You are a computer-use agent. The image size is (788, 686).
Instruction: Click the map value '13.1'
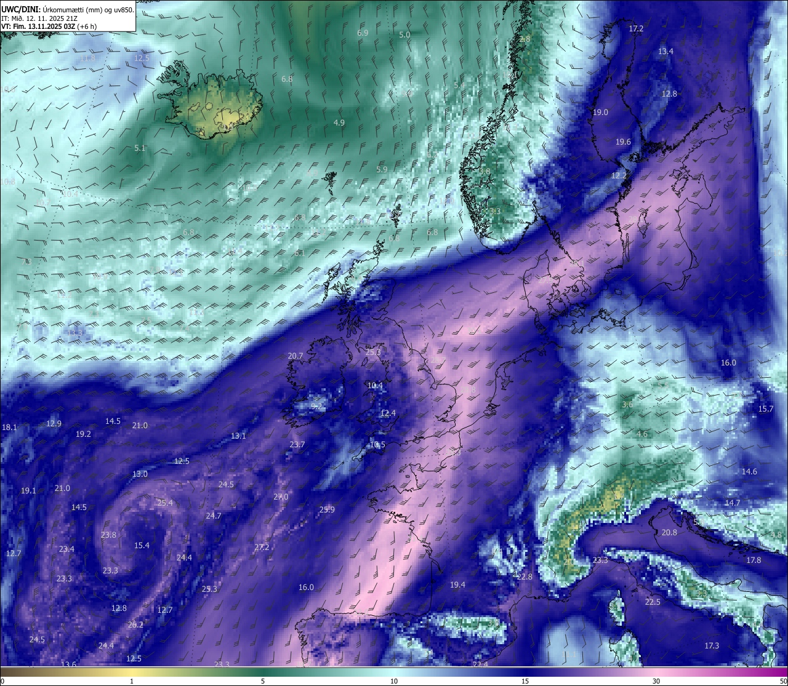click(238, 436)
